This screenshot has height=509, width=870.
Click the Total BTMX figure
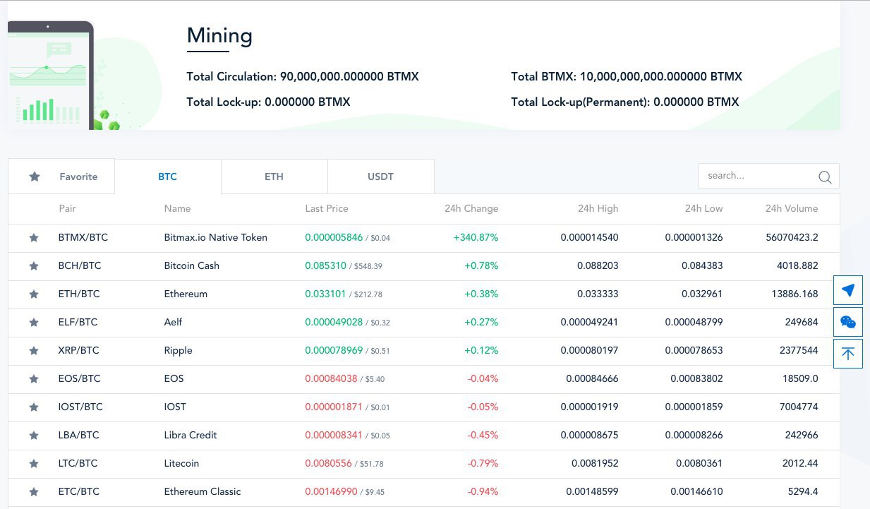pos(627,76)
